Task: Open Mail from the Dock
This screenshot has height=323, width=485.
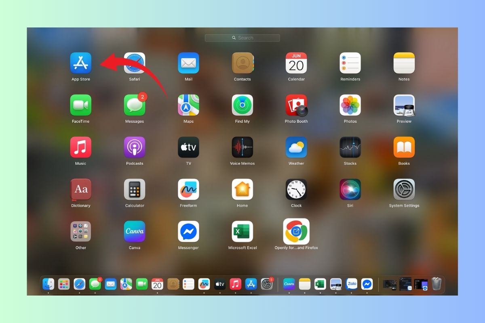Action: tap(111, 284)
